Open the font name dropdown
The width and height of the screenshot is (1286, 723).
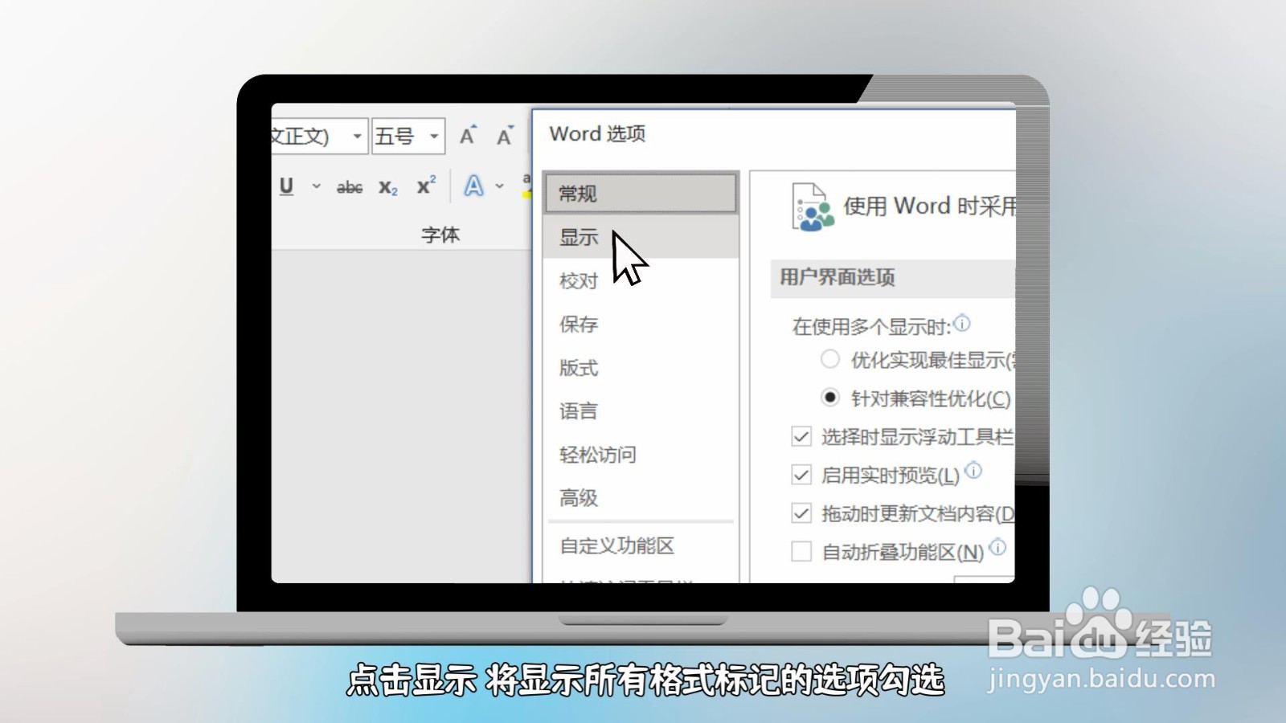[357, 136]
